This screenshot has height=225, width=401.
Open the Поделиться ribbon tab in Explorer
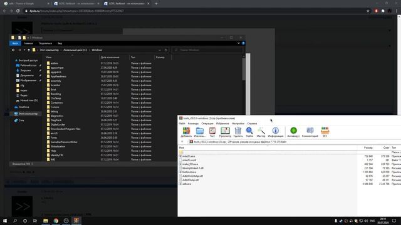coord(45,43)
